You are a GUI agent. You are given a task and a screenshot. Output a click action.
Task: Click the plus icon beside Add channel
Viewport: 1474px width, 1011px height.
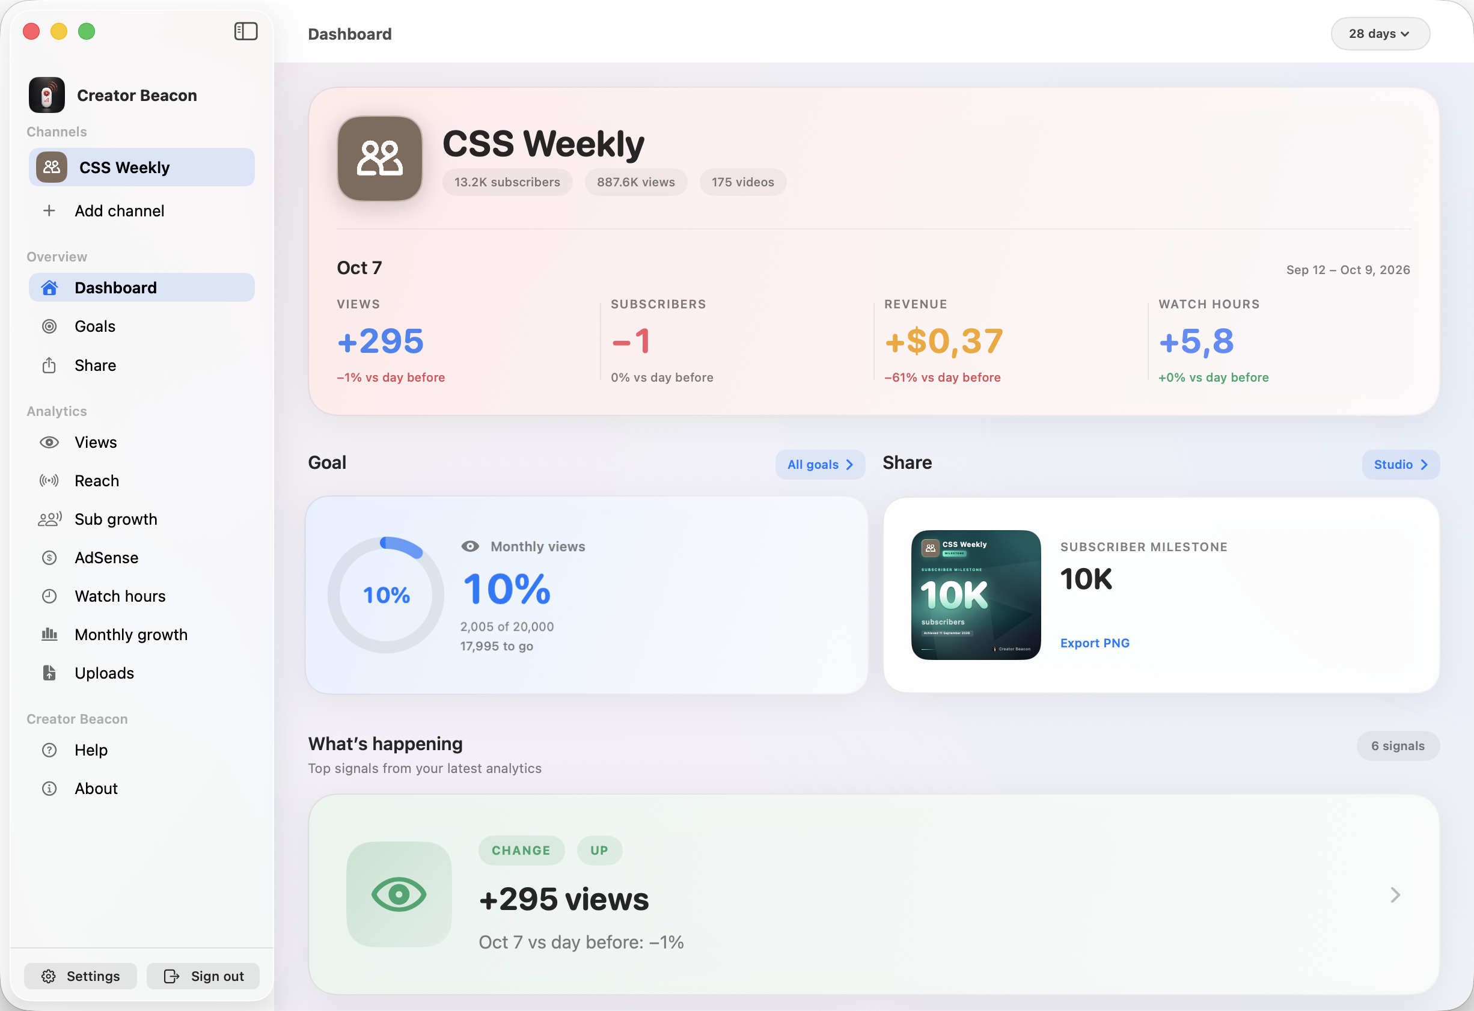click(x=49, y=210)
